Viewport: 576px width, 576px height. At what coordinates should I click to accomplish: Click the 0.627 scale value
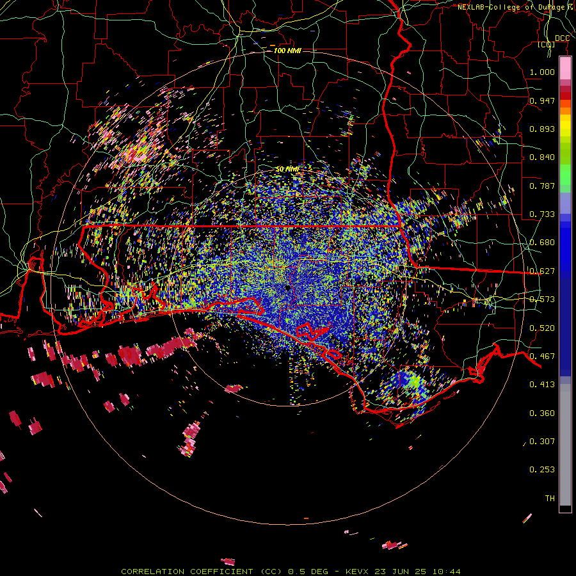[542, 271]
